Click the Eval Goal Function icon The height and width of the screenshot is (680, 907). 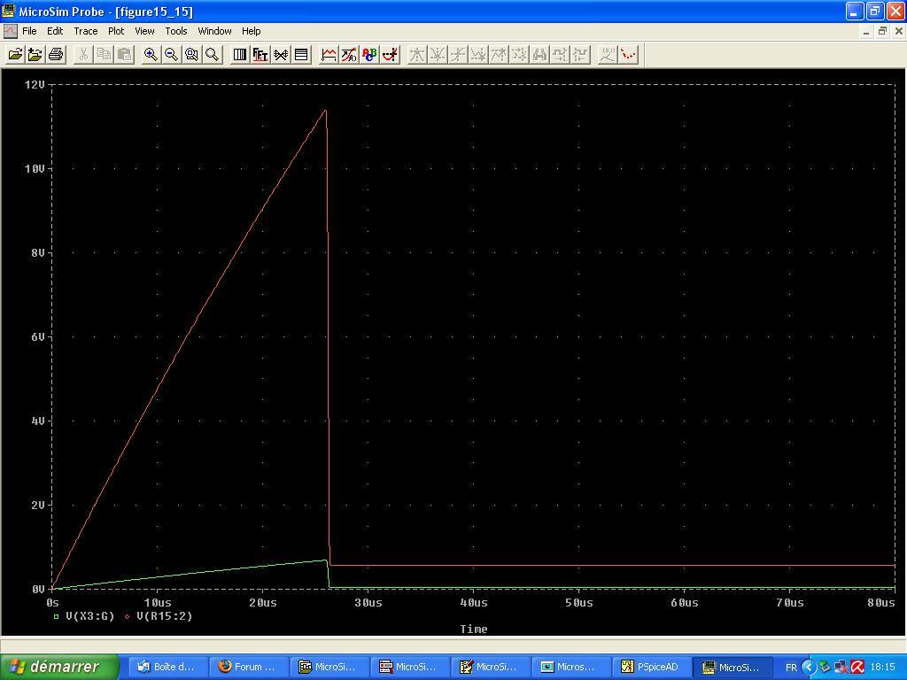(349, 54)
